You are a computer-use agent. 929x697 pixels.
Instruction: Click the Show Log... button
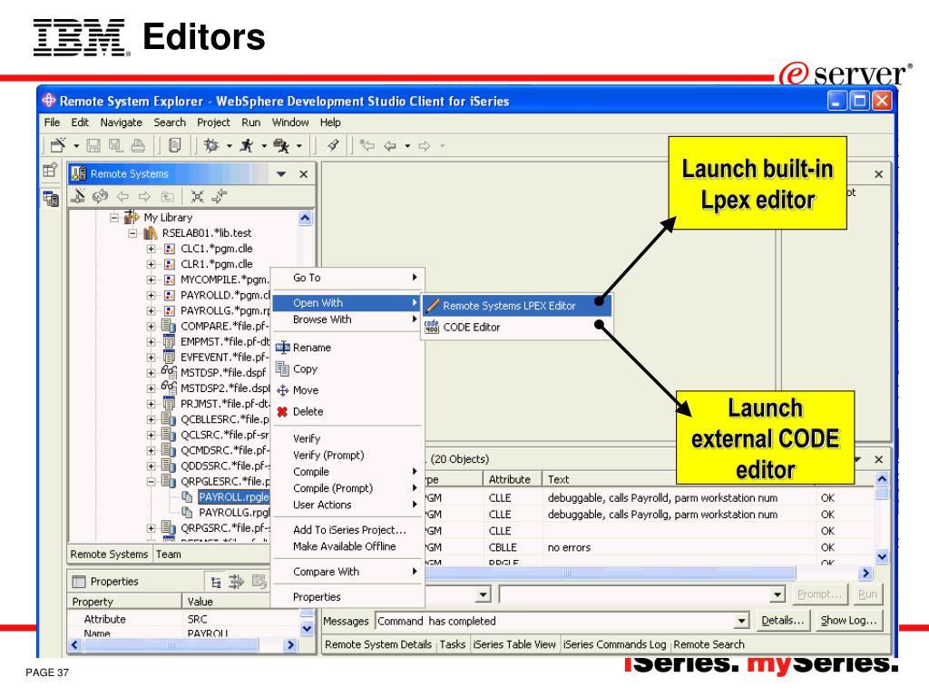click(848, 621)
